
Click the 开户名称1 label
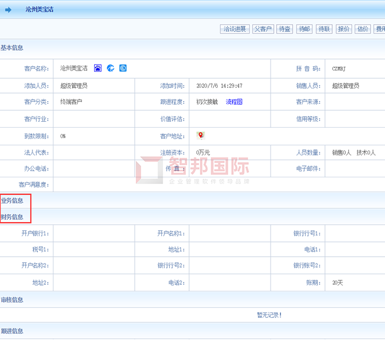pyautogui.click(x=171, y=234)
